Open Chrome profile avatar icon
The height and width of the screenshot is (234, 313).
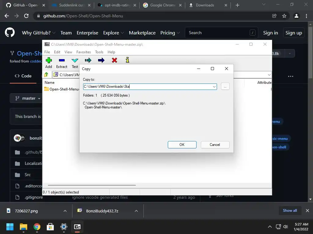[x=296, y=16]
